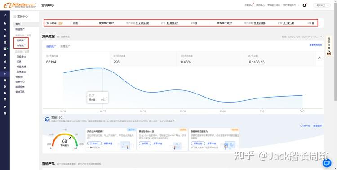The width and height of the screenshot is (337, 170).
Task: Open 顶级展位 in the sidebar
Action: tap(21, 57)
